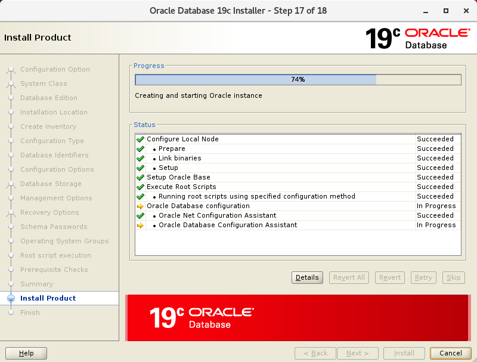This screenshot has width=477, height=362.
Task: Minimize the installer window
Action: 426,11
